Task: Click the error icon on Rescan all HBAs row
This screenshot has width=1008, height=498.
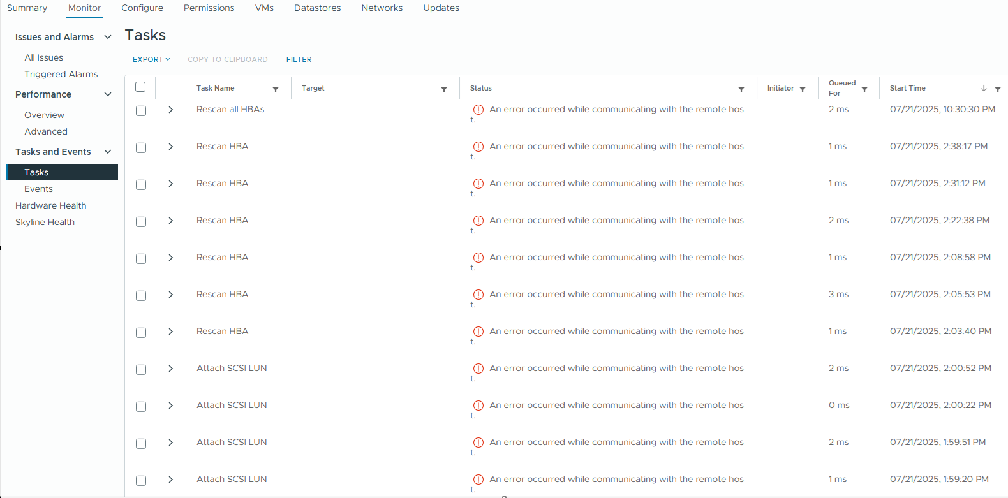Action: (x=478, y=110)
